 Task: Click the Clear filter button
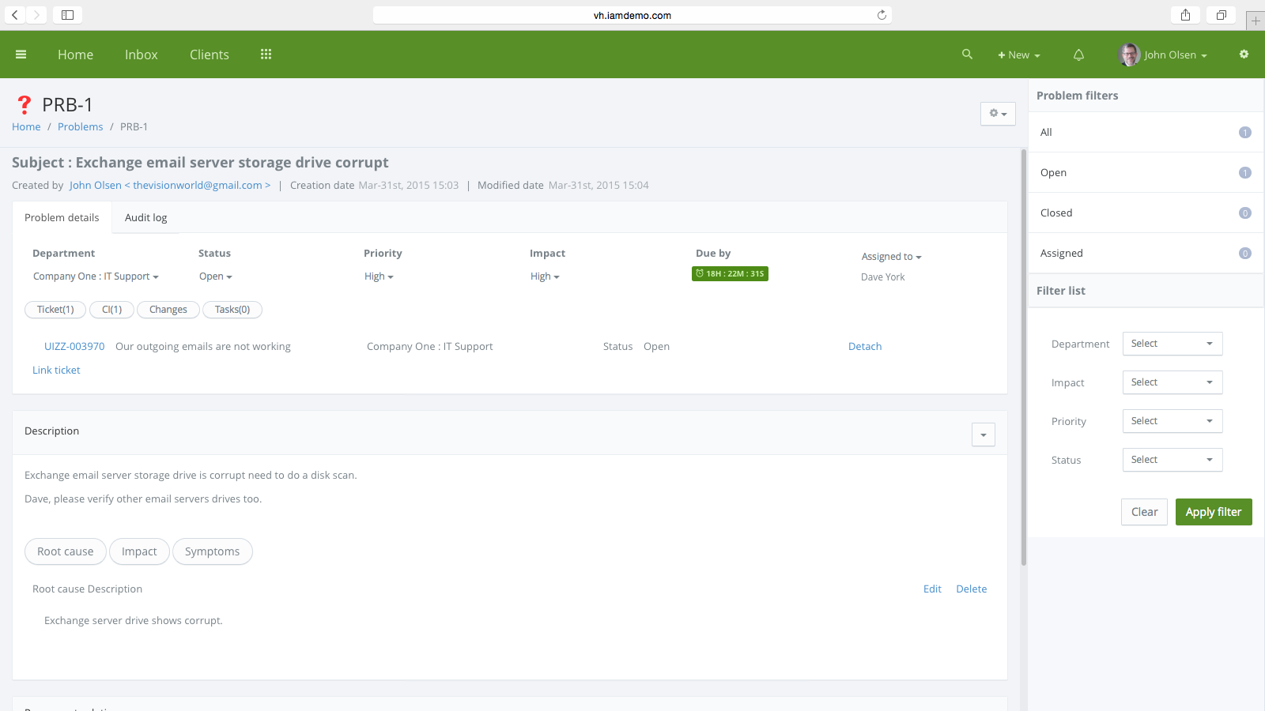coord(1144,512)
